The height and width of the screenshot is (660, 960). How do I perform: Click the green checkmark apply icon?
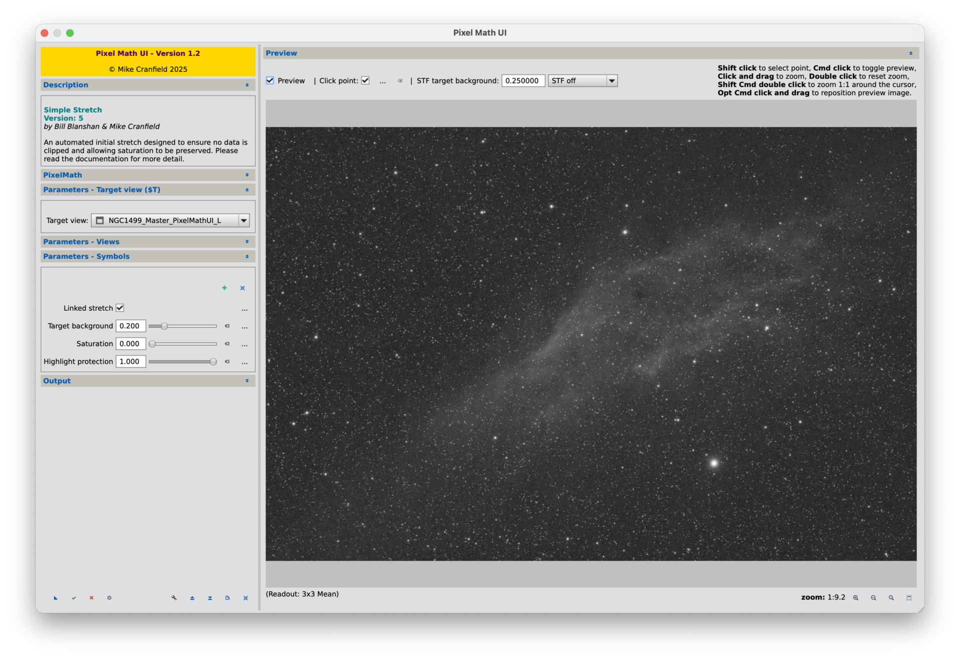[73, 598]
